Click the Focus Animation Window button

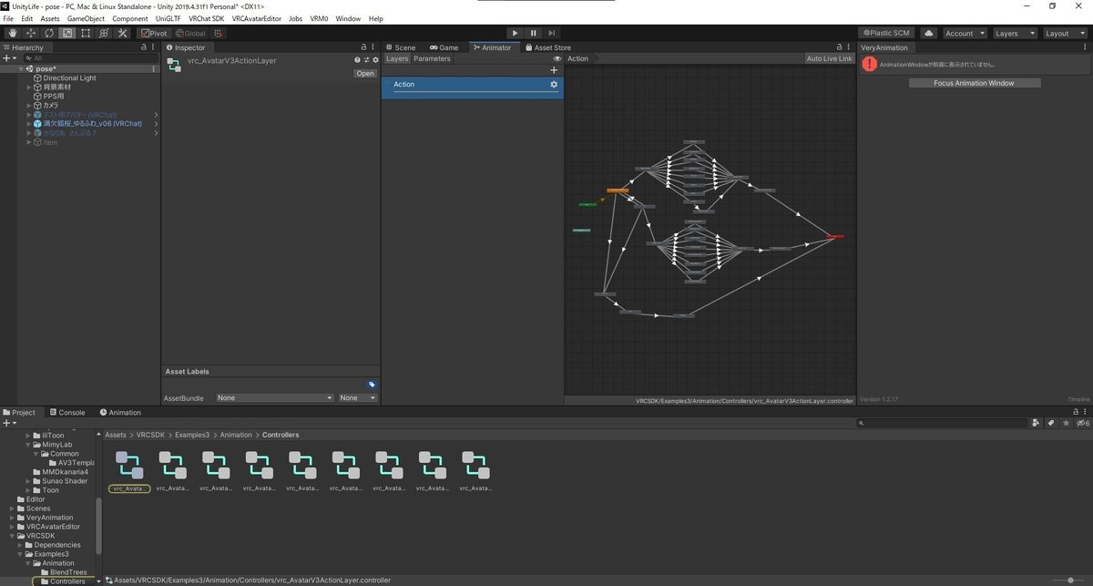pos(974,83)
